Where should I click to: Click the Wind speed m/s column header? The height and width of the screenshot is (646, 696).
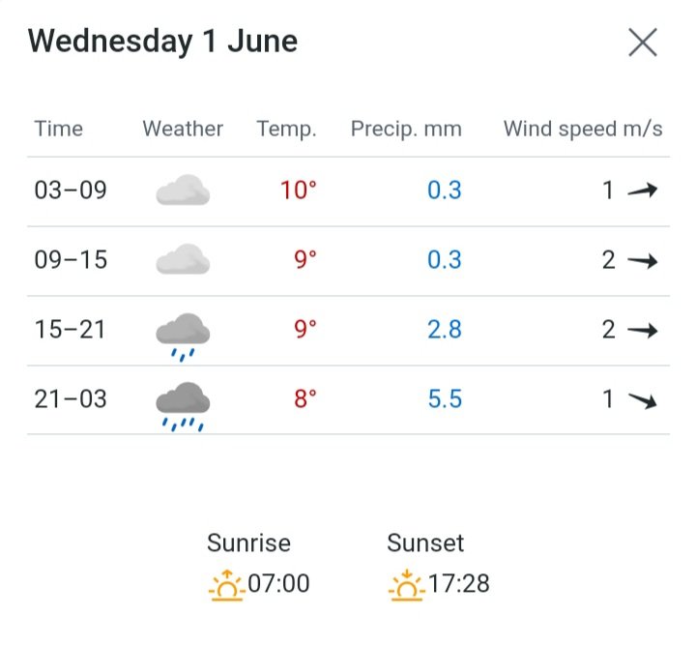click(x=583, y=129)
